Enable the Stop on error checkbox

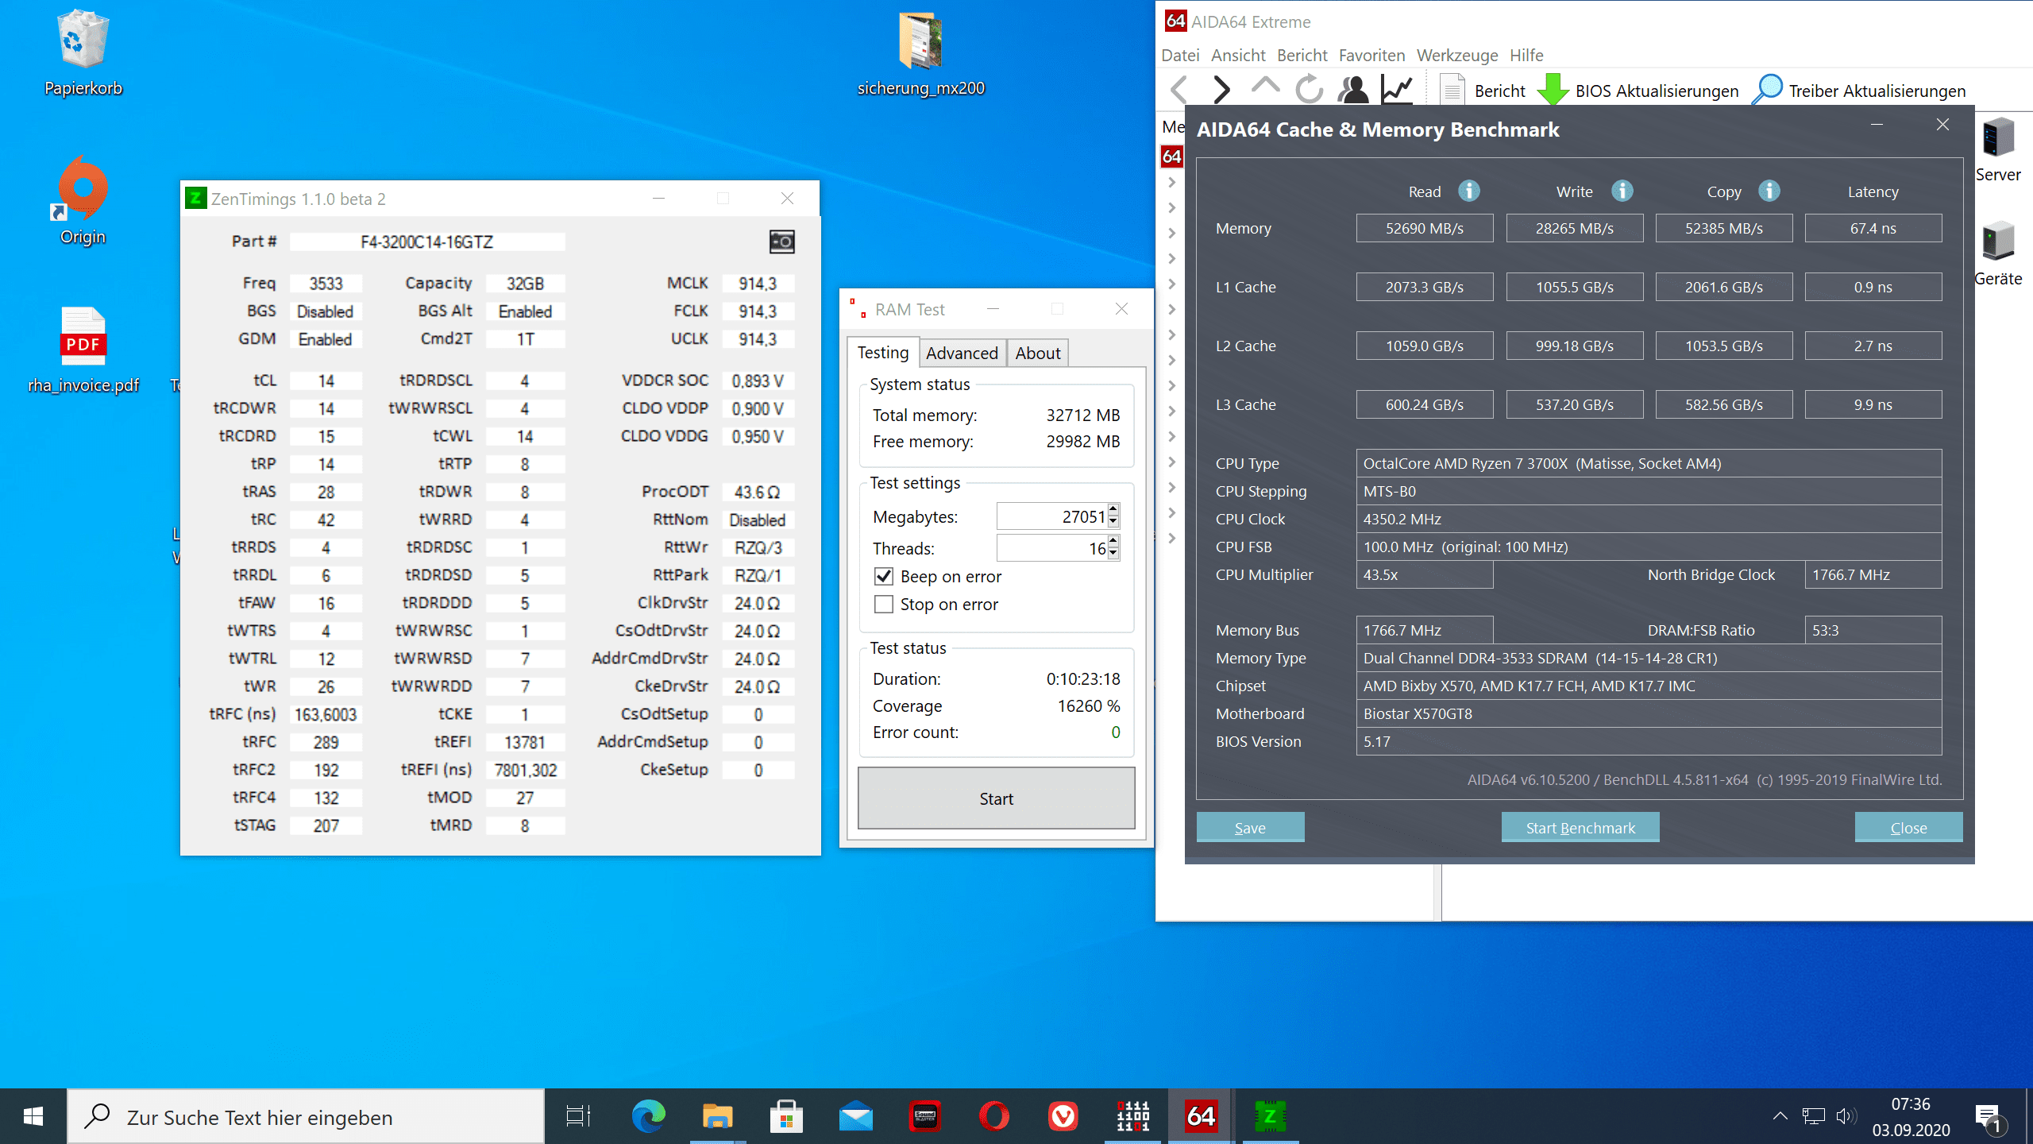pyautogui.click(x=884, y=605)
